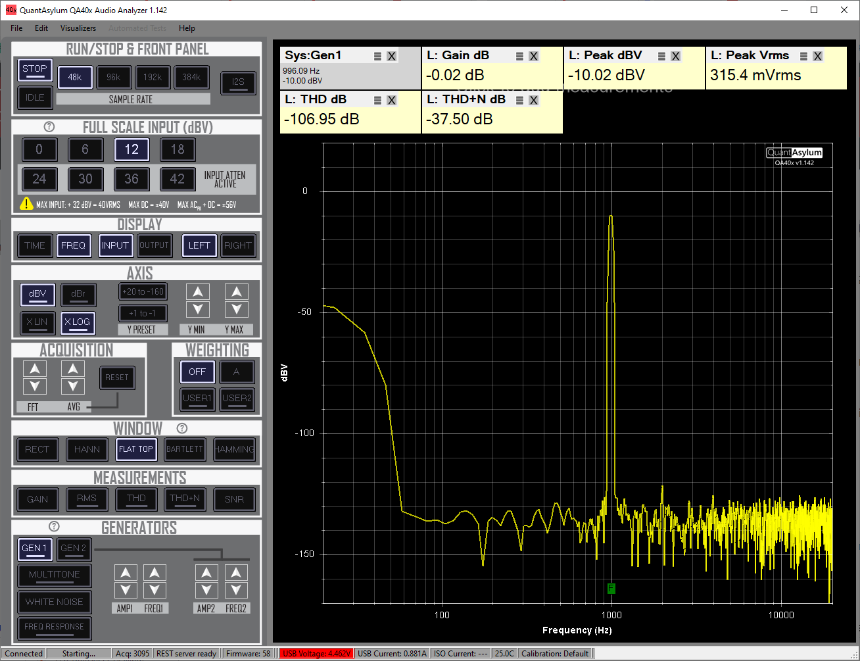Raise AMP1 with up arrow
Viewport: 860px width, 661px height.
[x=126, y=572]
